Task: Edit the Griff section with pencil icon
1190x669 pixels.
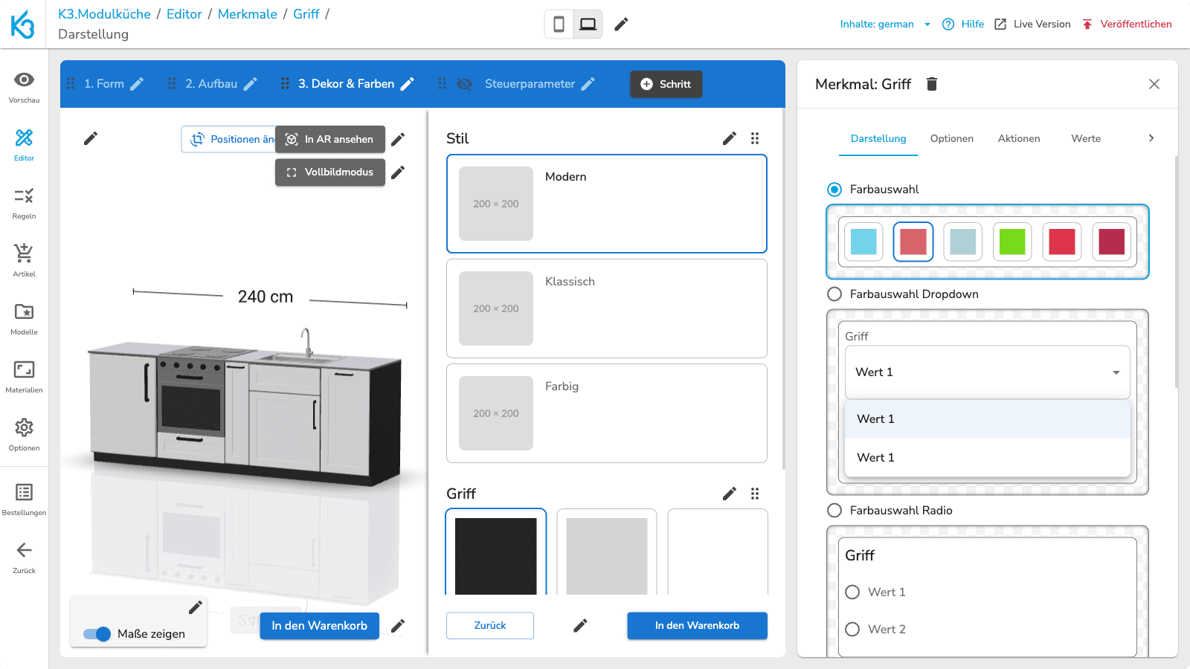Action: pyautogui.click(x=729, y=494)
